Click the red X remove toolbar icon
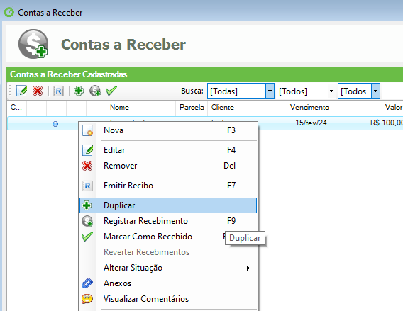Screen dimensions: 403x311 click(38, 91)
